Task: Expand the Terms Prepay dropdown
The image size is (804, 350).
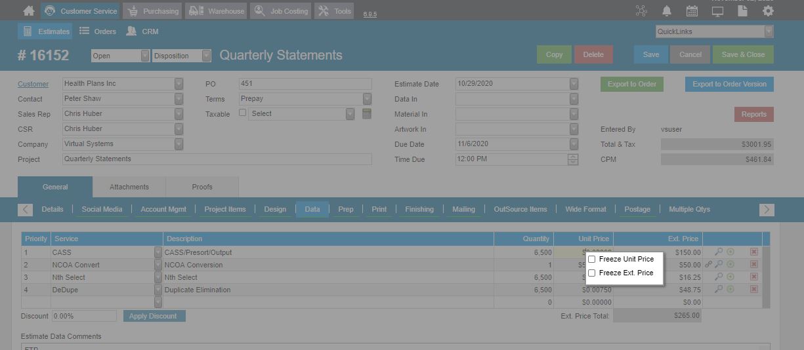Action: 367,98
